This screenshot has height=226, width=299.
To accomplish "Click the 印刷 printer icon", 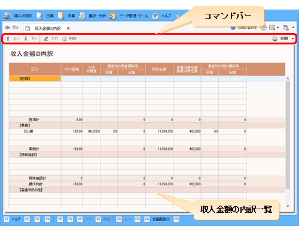I will (x=274, y=38).
